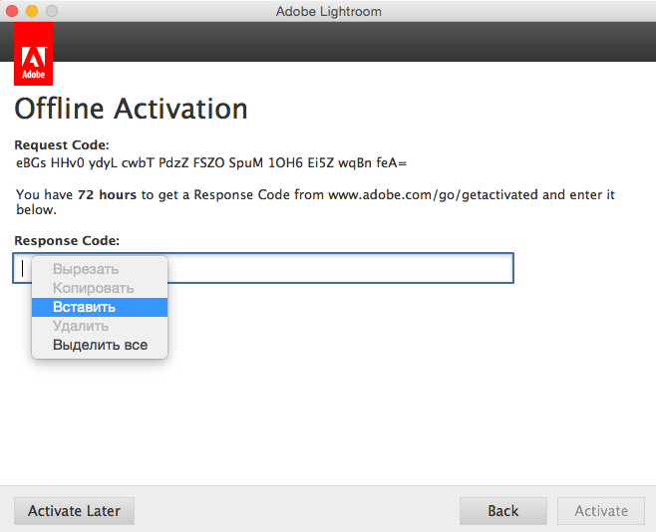The height and width of the screenshot is (532, 656).
Task: Click the Adobe logo icon
Action: tap(34, 54)
